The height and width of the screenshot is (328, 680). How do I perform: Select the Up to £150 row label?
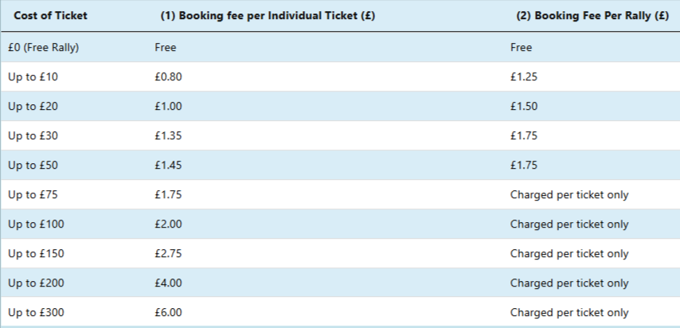(x=36, y=253)
